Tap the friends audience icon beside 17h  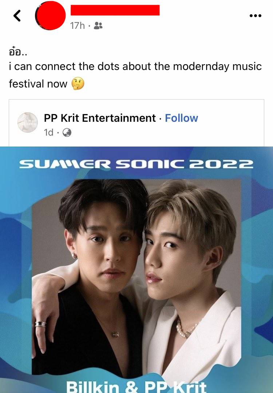[x=98, y=26]
